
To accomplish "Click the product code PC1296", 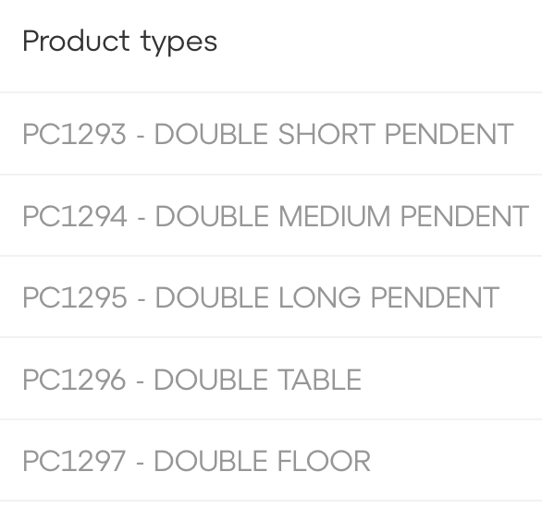I will point(74,380).
